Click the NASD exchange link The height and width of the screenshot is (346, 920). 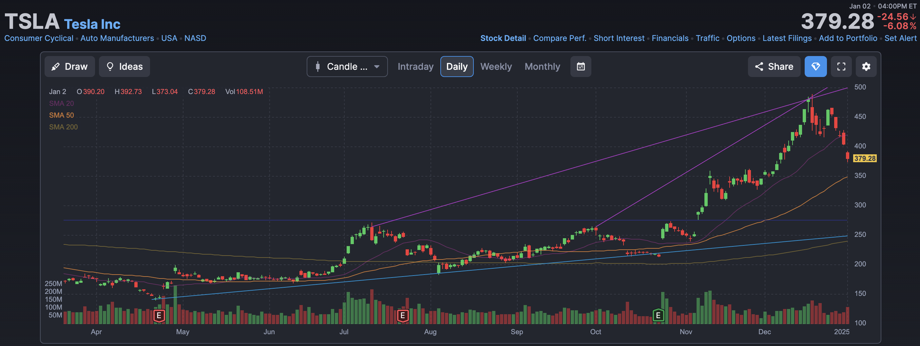click(x=195, y=38)
